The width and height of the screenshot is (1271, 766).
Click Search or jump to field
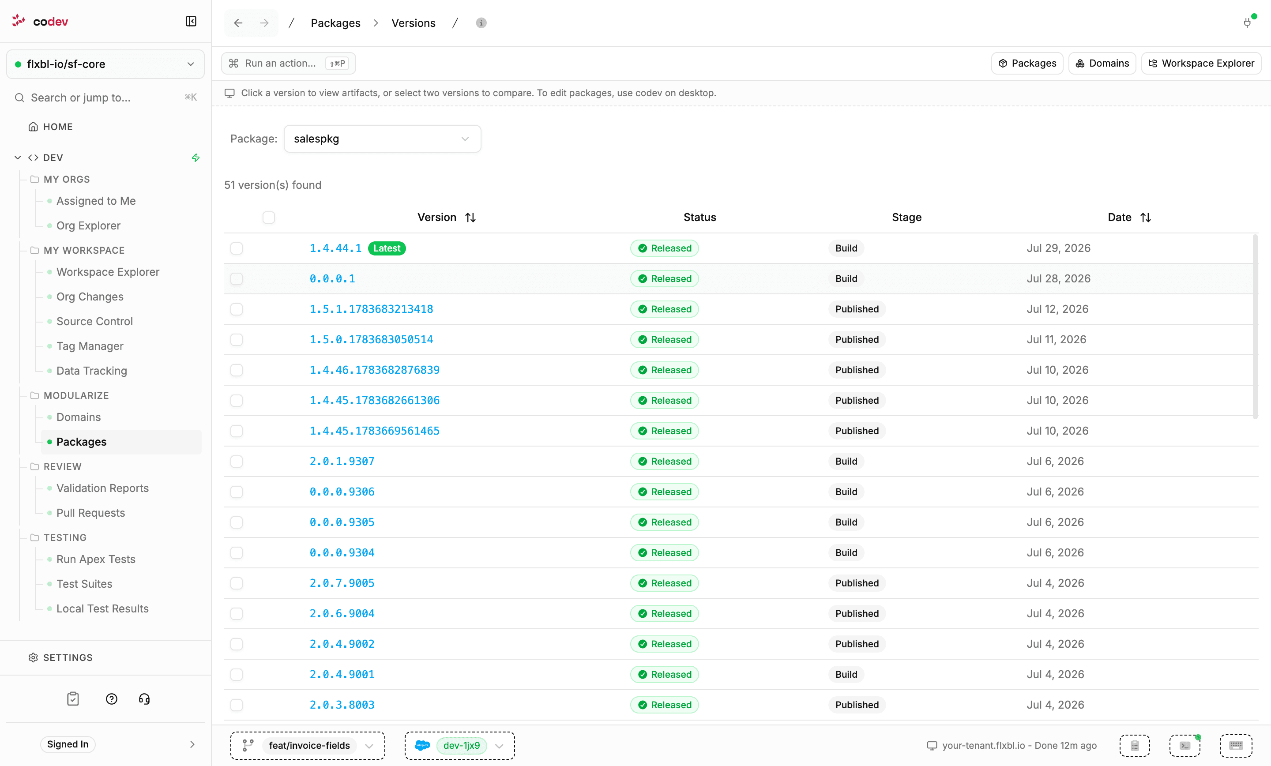click(105, 98)
